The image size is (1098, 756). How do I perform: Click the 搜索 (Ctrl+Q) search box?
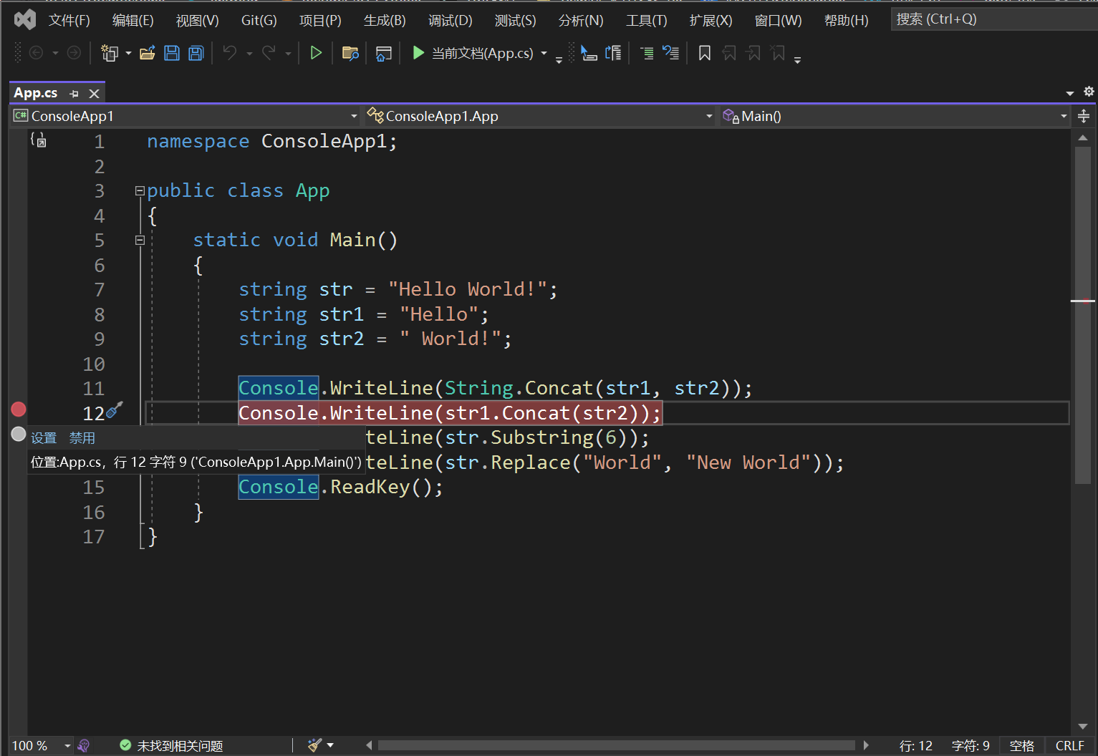click(988, 19)
